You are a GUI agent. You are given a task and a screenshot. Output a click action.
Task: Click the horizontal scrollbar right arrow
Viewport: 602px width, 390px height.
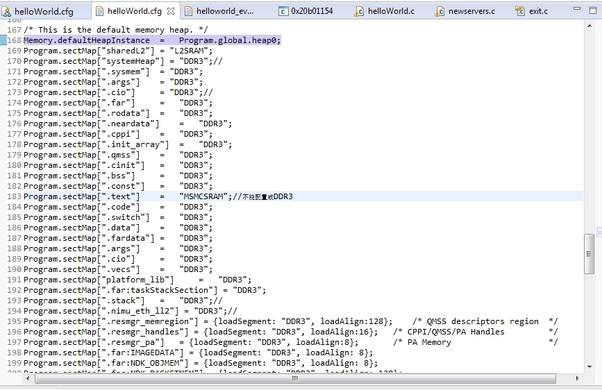[x=577, y=378]
